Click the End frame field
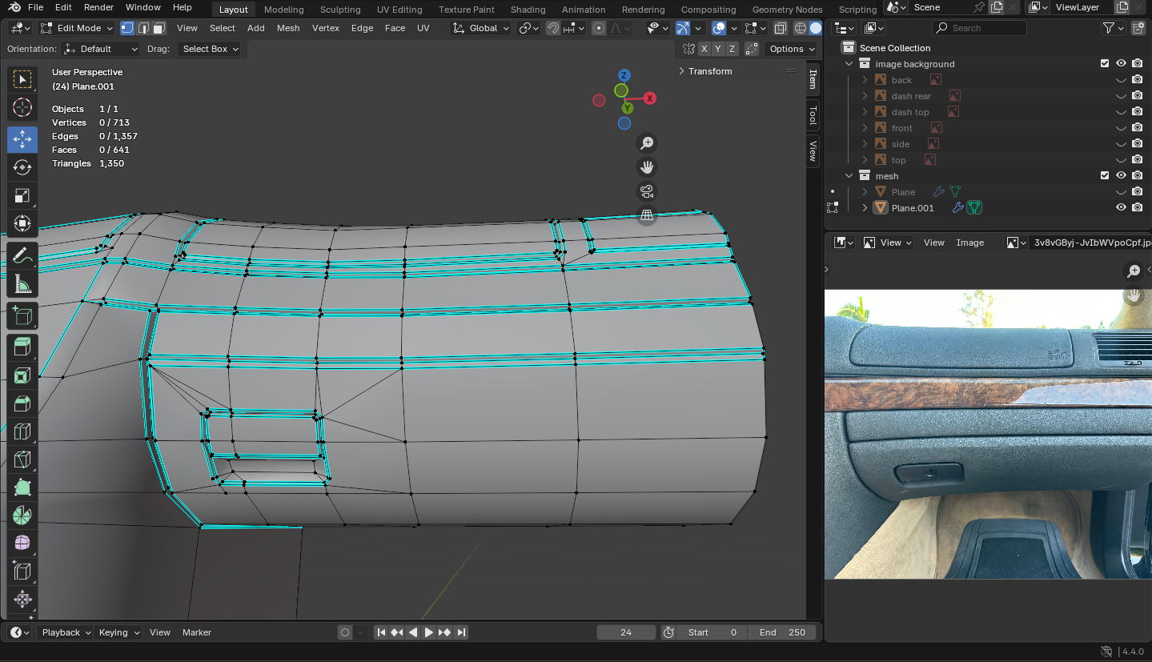 point(782,632)
